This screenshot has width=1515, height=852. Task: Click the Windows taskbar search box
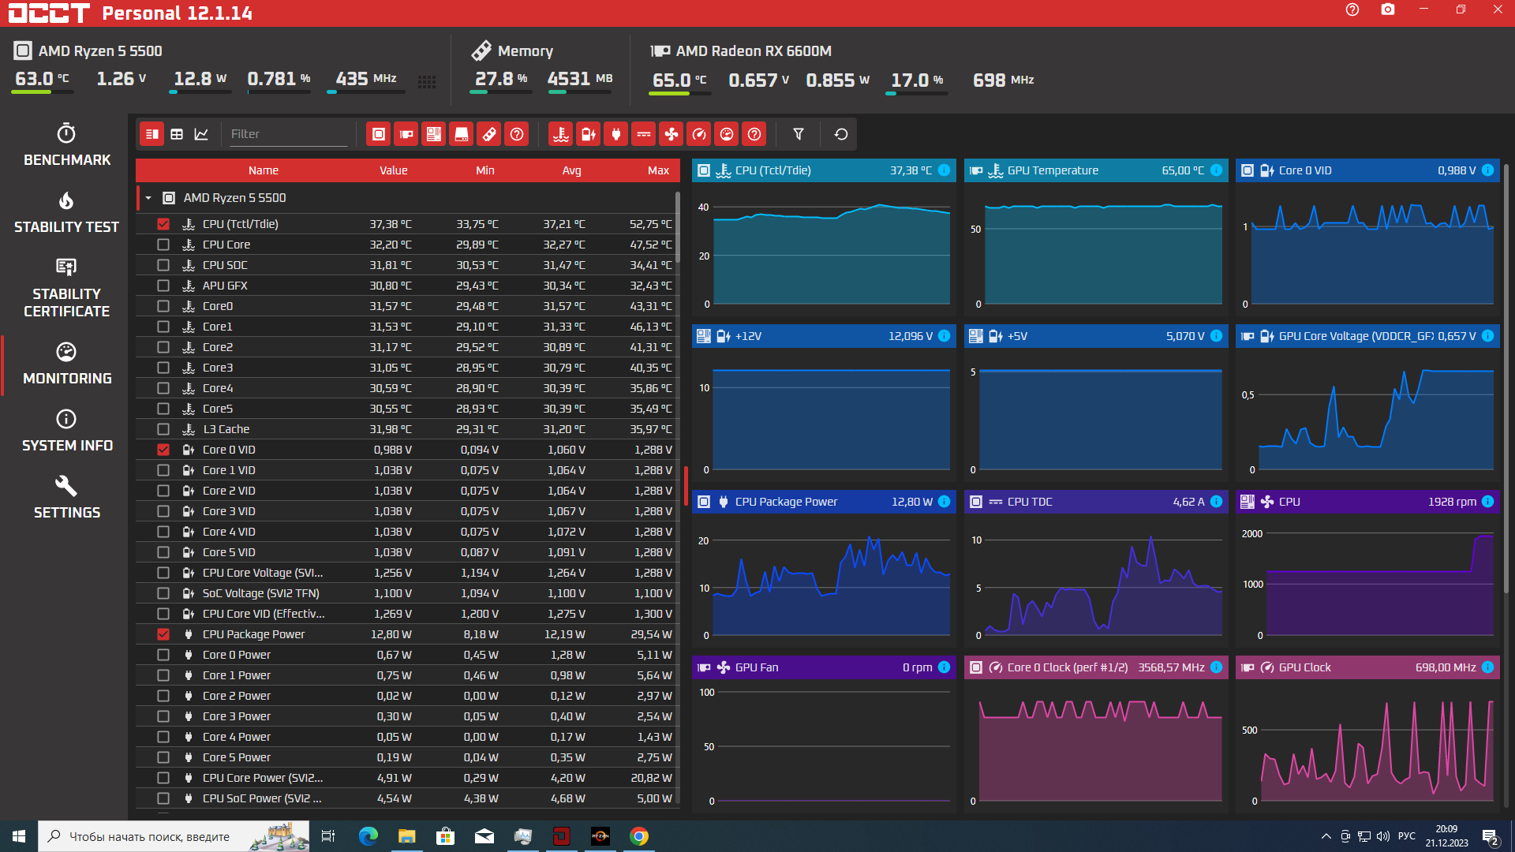pyautogui.click(x=174, y=836)
